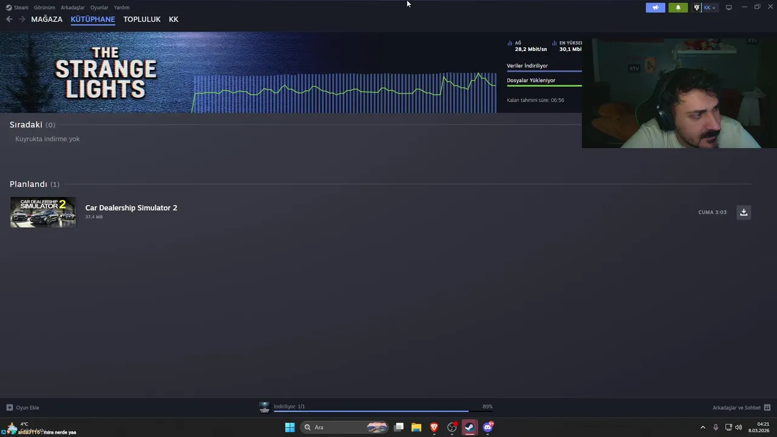
Task: Click the Sıradaki queue header
Action: tap(32, 124)
